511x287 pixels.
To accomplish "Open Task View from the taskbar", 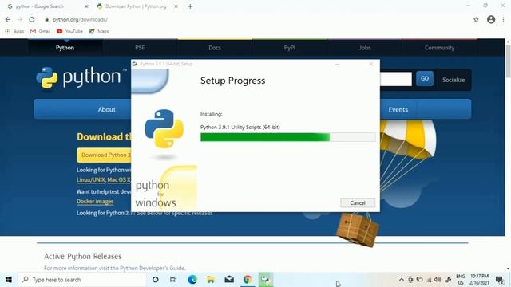I will point(173,280).
